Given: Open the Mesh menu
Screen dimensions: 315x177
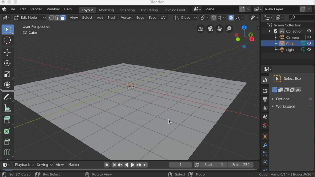Looking at the screenshot, I should (112, 18).
